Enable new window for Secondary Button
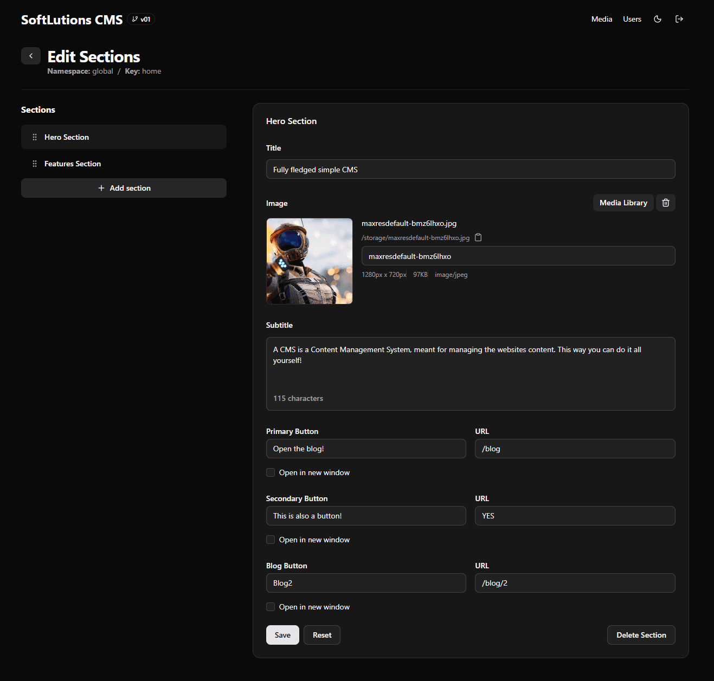This screenshot has width=714, height=681. coord(270,539)
